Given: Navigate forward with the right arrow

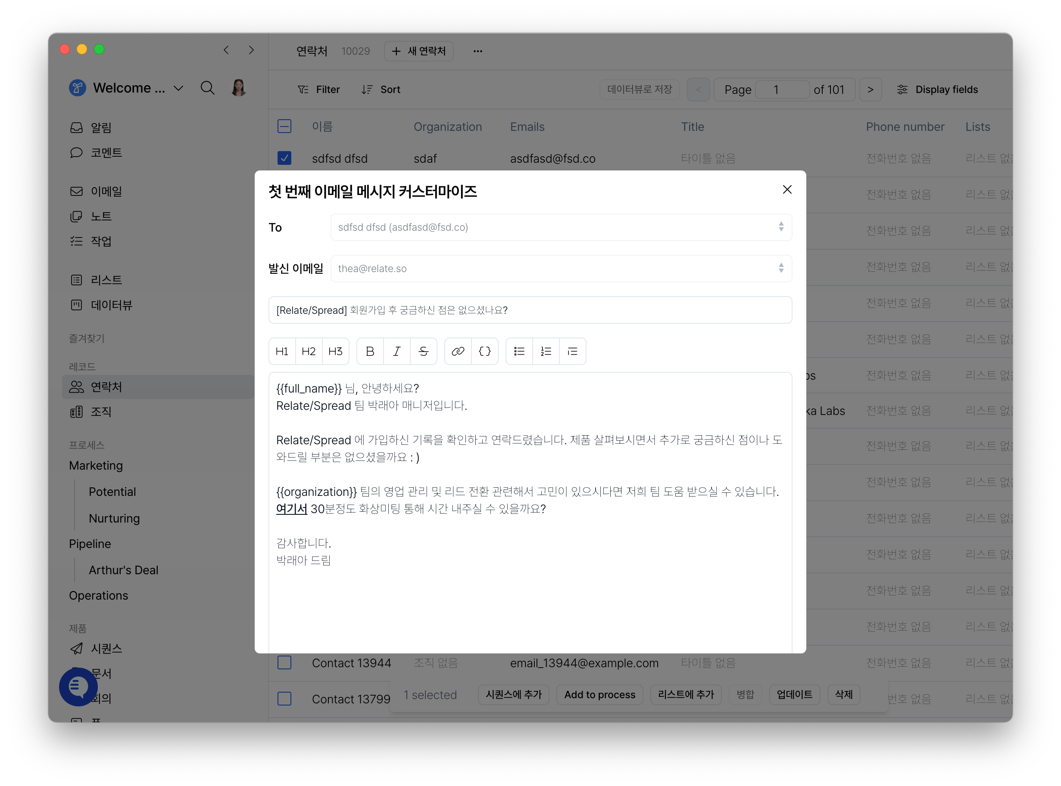Looking at the screenshot, I should (251, 50).
